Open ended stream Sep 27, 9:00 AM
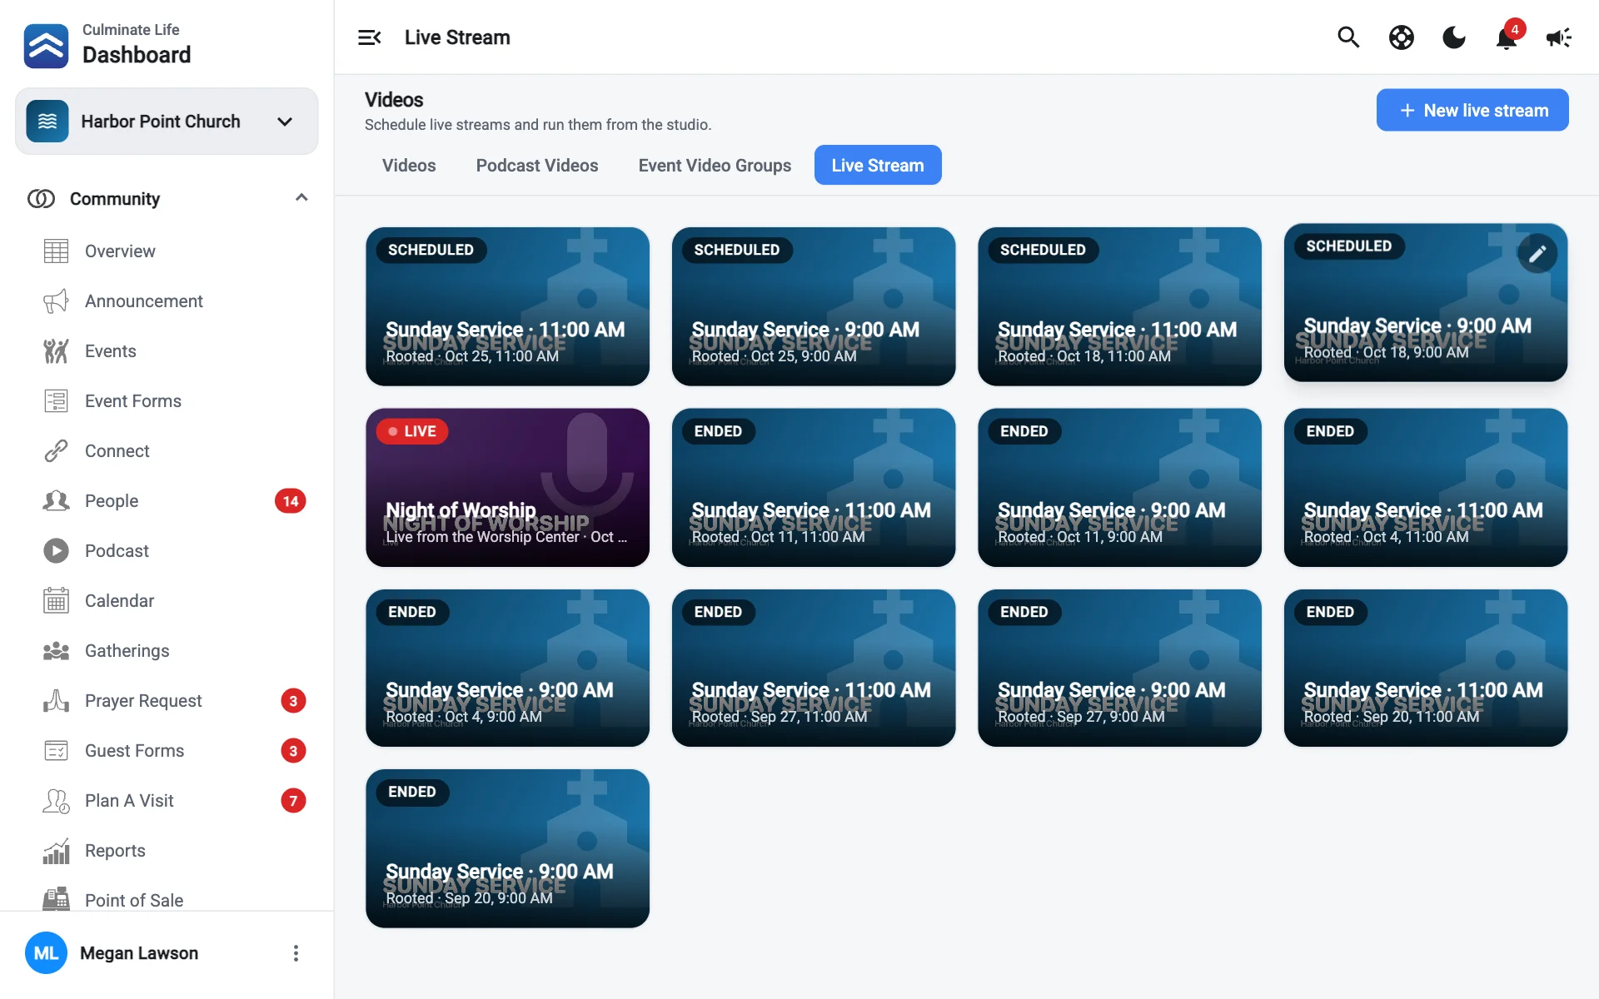This screenshot has width=1599, height=999. tap(1119, 668)
